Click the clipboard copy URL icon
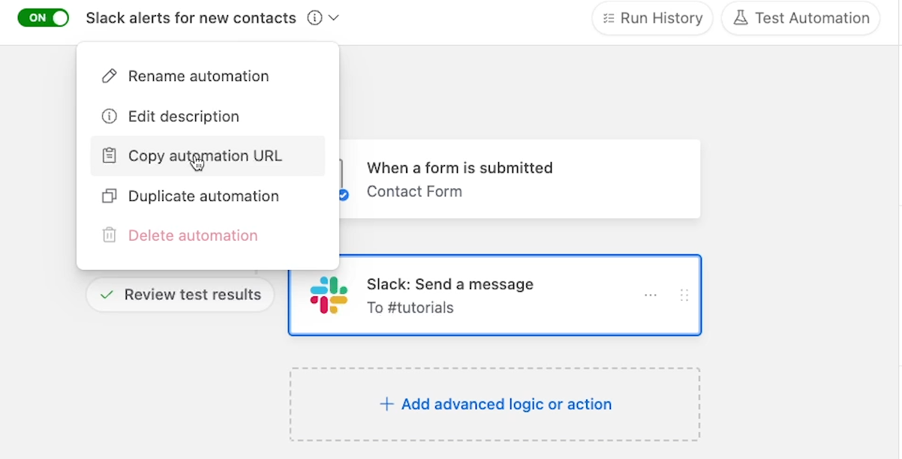 [110, 156]
